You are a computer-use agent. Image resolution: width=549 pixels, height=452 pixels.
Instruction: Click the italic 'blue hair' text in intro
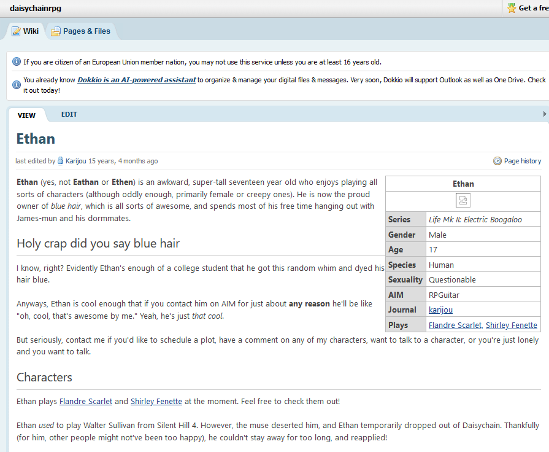coord(66,206)
